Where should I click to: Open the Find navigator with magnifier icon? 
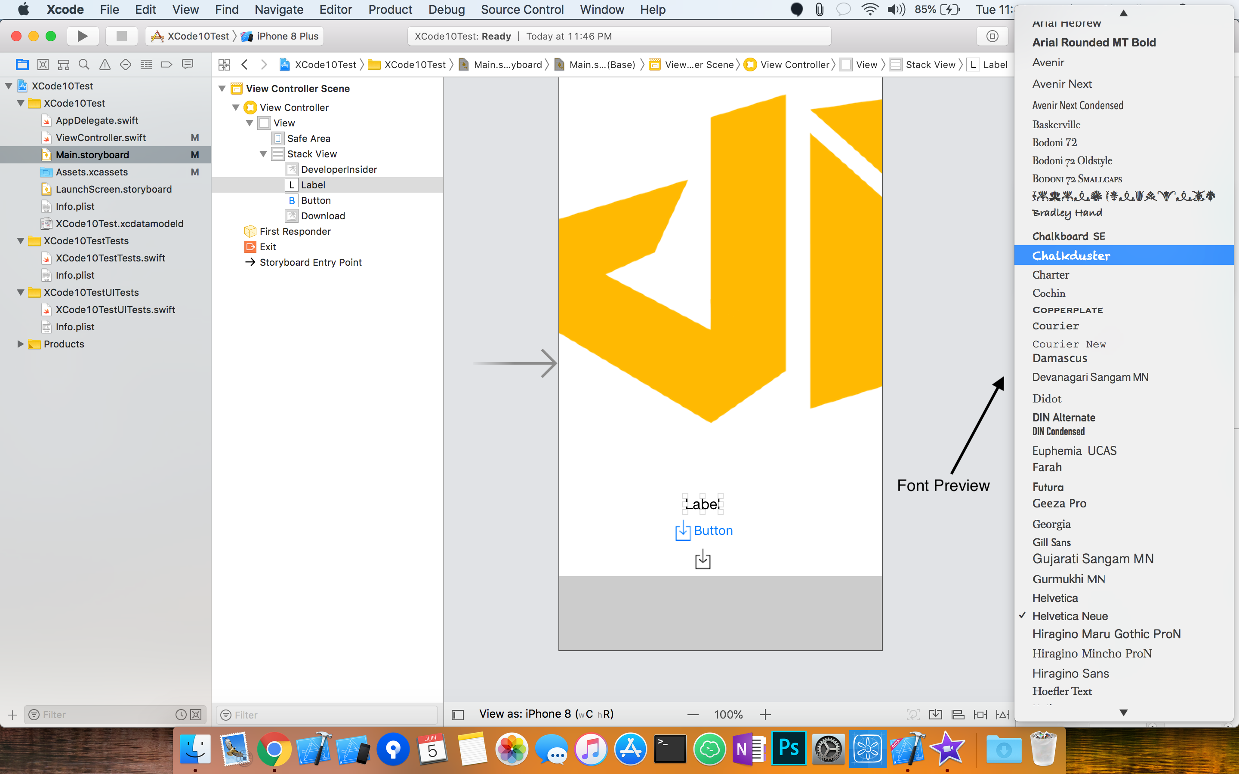[84, 64]
